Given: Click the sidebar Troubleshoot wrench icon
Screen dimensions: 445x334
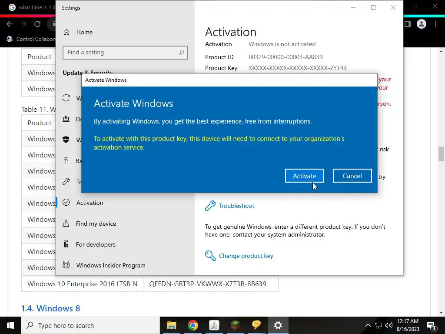Looking at the screenshot, I should point(66,181).
